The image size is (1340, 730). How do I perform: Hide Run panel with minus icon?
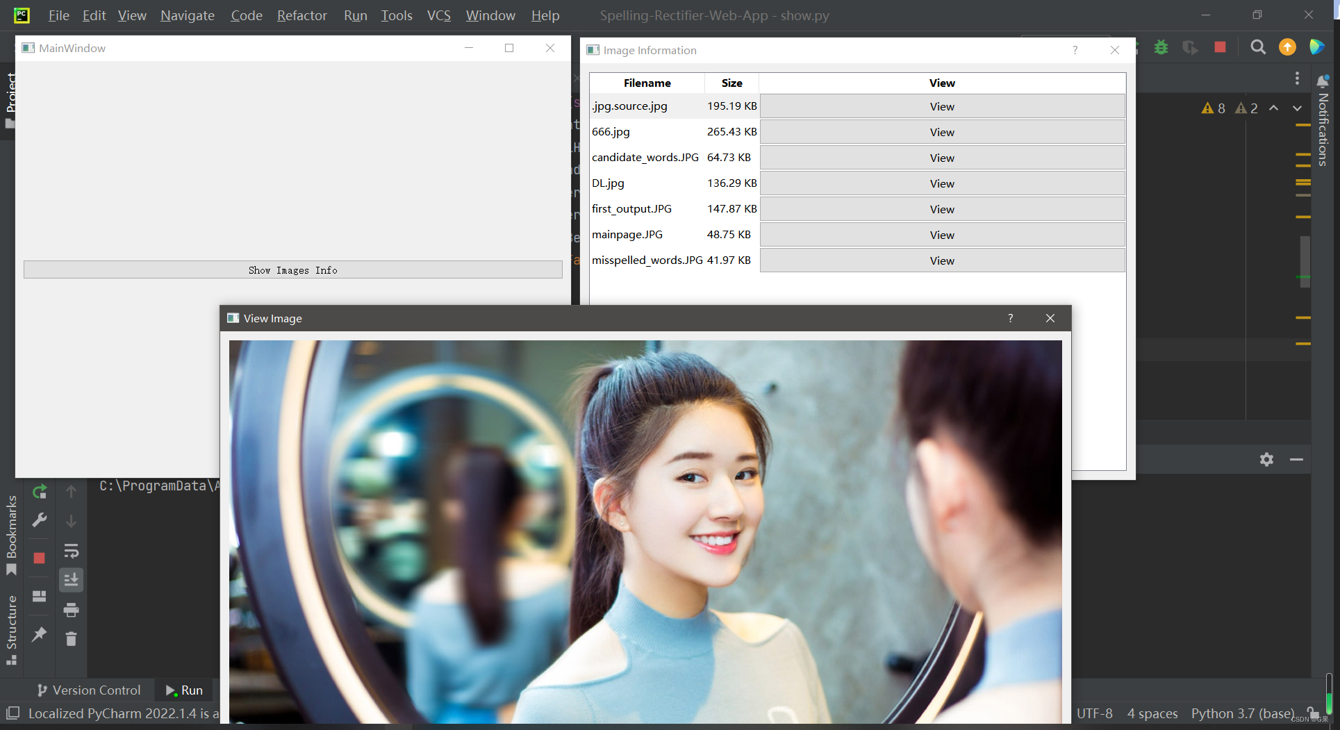click(x=1296, y=460)
